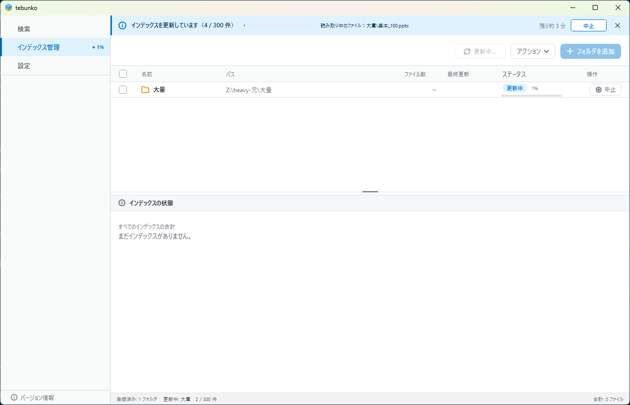Click the まだインデックスがありません。 message
This screenshot has width=630, height=405.
tap(155, 236)
